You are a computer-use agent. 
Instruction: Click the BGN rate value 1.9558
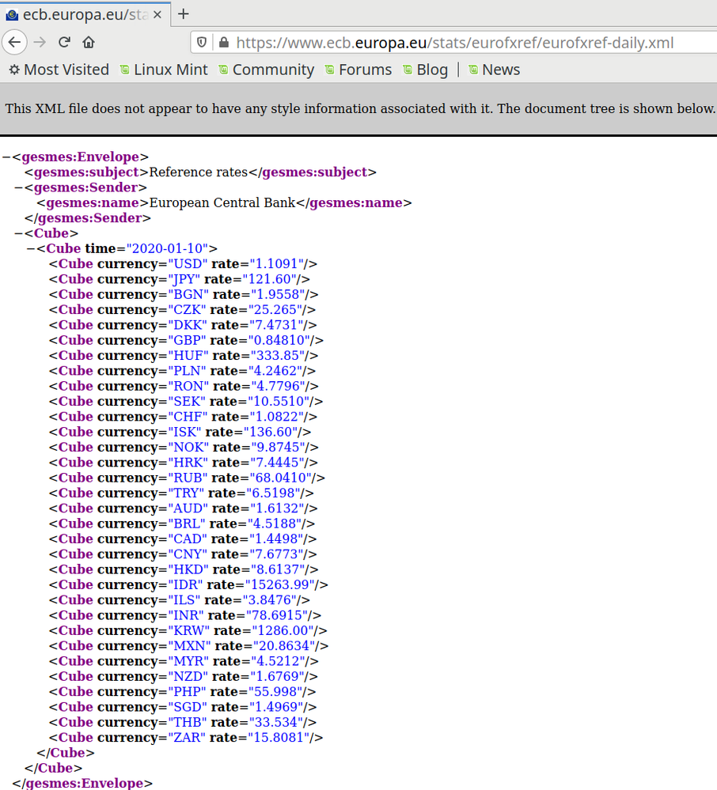pyautogui.click(x=279, y=294)
